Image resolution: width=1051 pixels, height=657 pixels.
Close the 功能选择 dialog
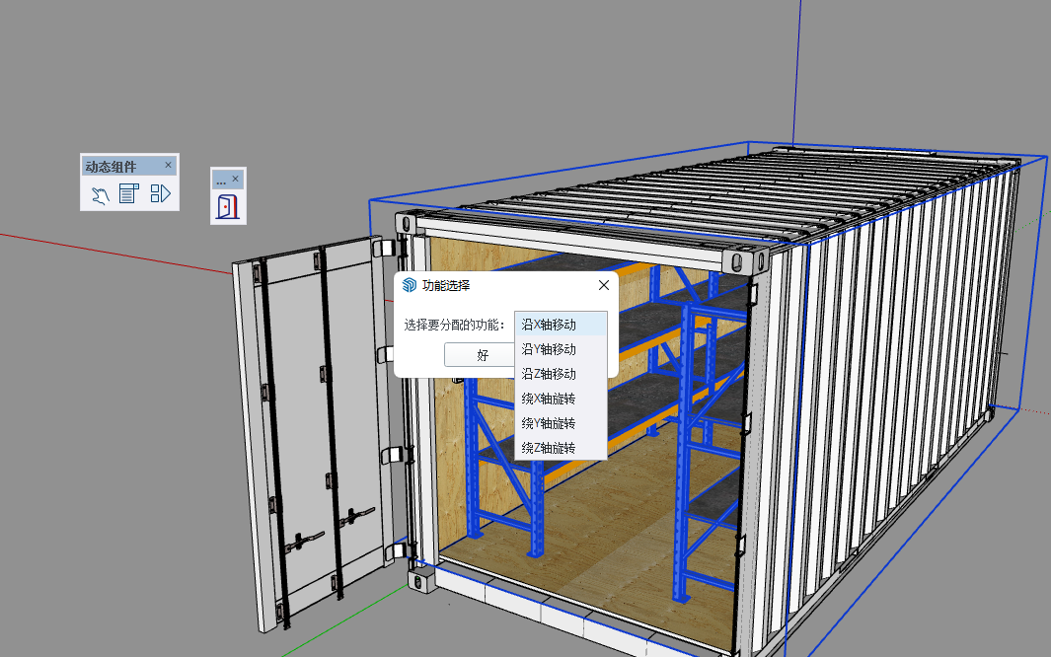(x=604, y=285)
